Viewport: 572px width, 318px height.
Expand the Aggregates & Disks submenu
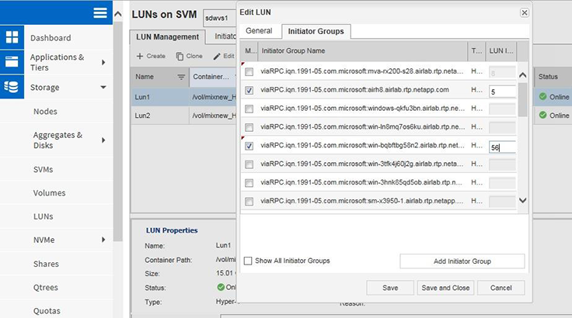103,140
